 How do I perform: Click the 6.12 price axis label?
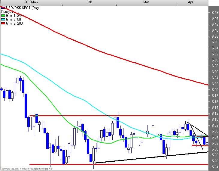[215, 113]
